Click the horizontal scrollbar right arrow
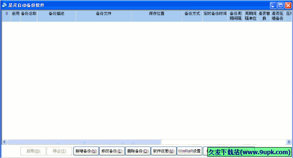Screen dimensions: 293x158 (289, 142)
